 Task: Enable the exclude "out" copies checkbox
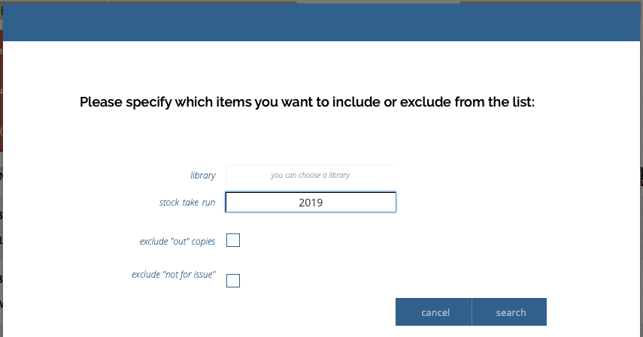233,240
